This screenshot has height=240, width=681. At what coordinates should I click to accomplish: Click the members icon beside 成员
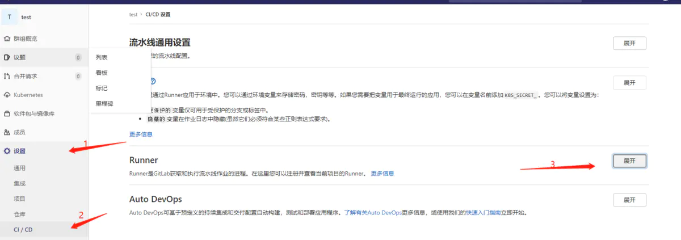(x=7, y=132)
